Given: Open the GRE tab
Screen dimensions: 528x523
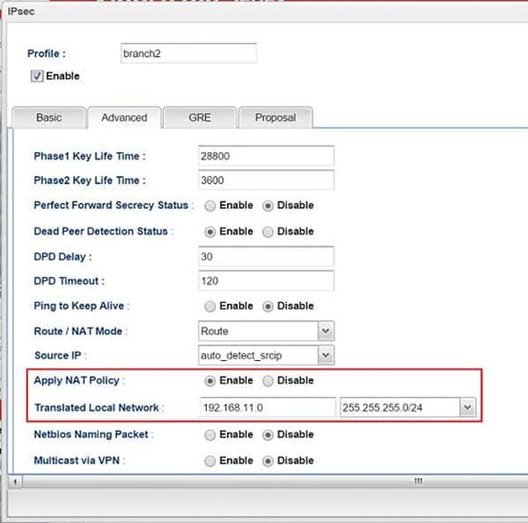Looking at the screenshot, I should click(200, 117).
